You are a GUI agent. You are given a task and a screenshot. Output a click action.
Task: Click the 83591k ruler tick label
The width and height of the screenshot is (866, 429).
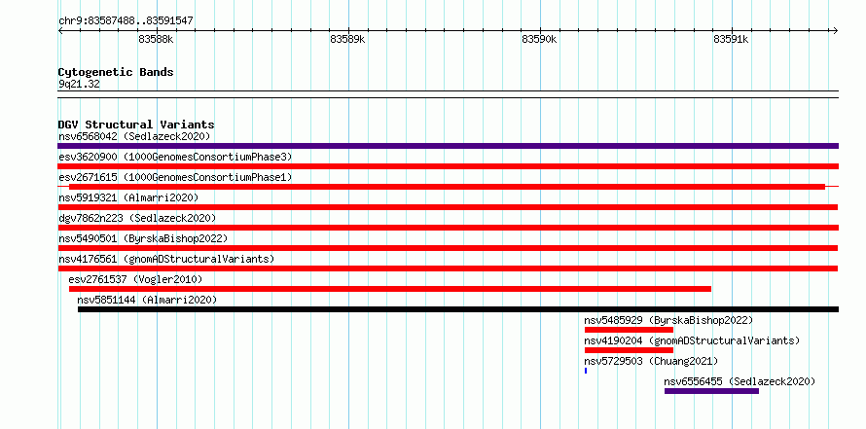pyautogui.click(x=731, y=39)
